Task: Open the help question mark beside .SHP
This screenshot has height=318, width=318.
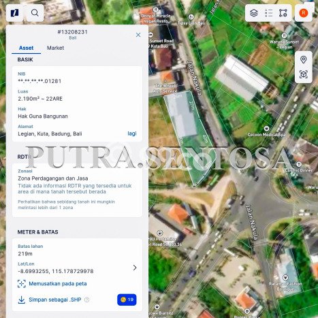Action: 86,300
